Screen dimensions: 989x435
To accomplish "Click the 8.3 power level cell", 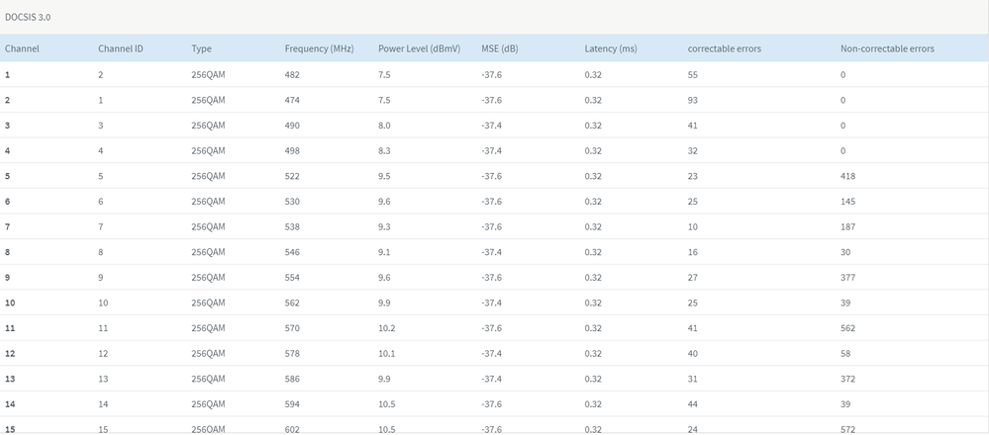I will coord(385,150).
